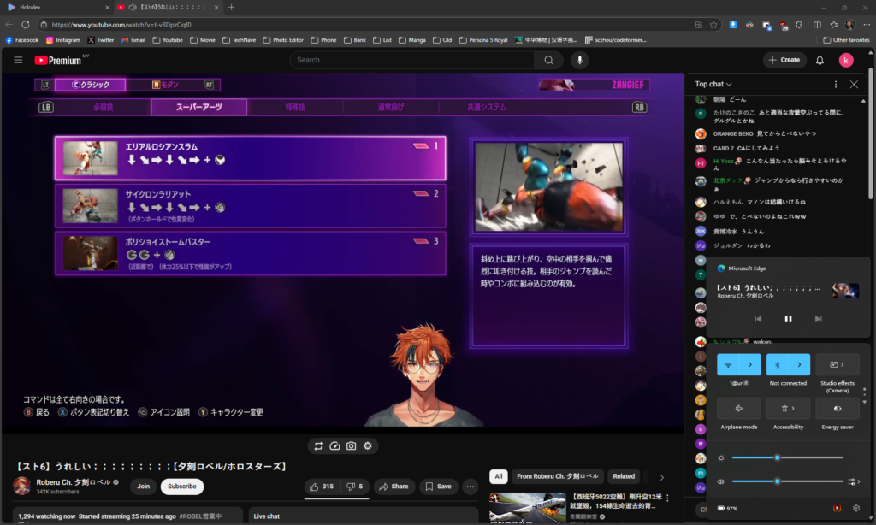The width and height of the screenshot is (876, 525).
Task: Open the Manga favorites folder
Action: point(411,40)
